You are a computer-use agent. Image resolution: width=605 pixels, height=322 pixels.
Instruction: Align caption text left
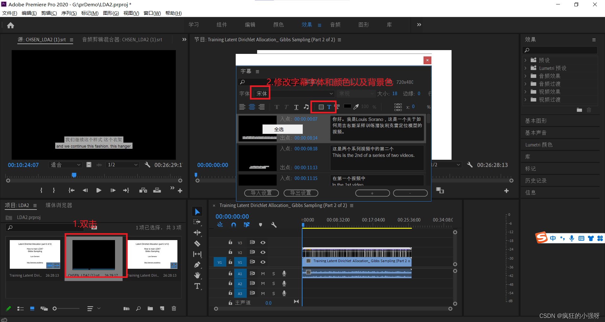point(242,107)
